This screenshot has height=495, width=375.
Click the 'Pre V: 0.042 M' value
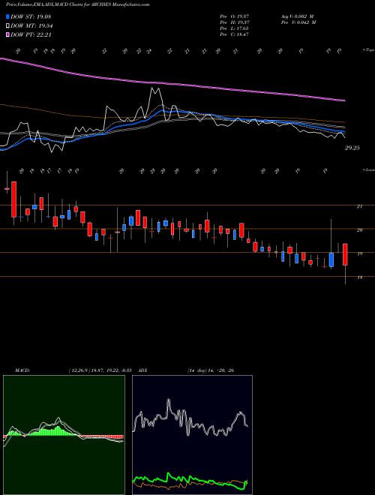click(298, 22)
